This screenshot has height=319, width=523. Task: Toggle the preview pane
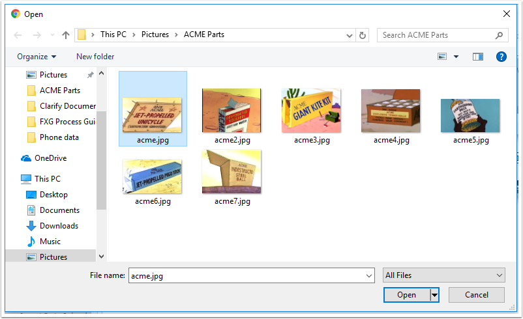click(x=477, y=57)
